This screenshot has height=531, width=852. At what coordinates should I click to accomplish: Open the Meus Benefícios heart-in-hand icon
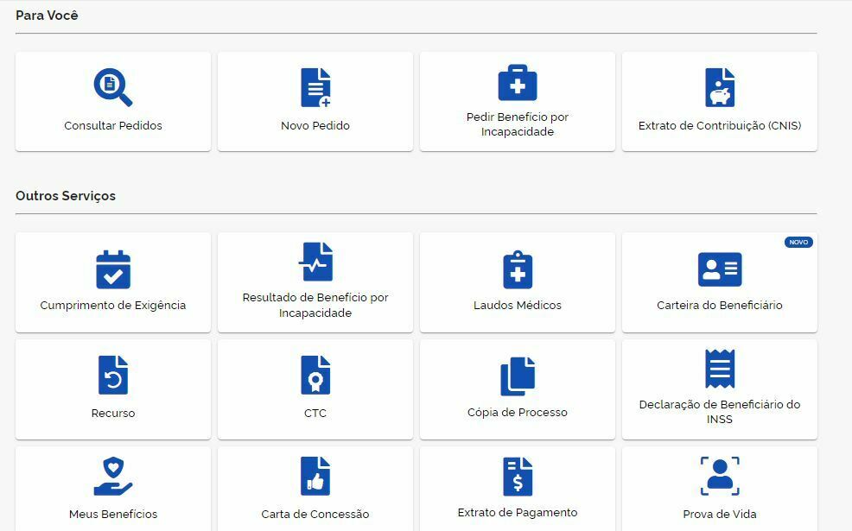[x=113, y=477]
